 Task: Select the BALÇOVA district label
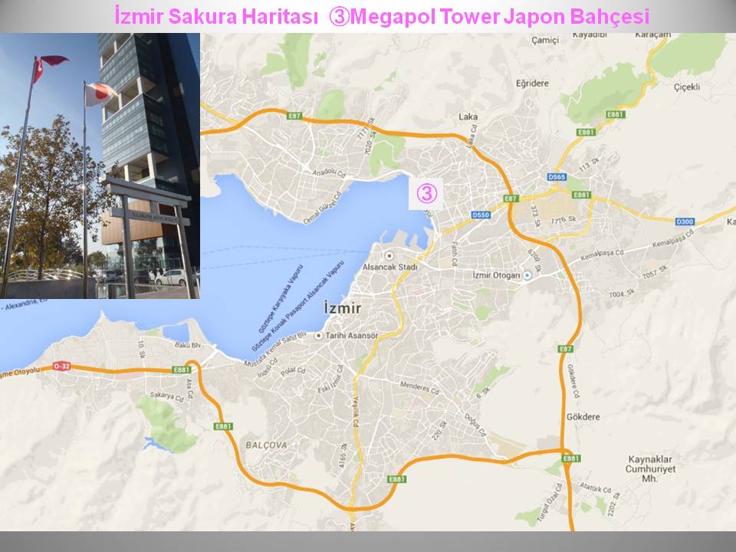[x=266, y=445]
